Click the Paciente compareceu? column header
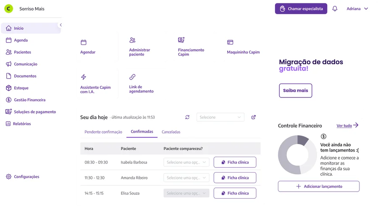378x215 pixels. [183, 149]
